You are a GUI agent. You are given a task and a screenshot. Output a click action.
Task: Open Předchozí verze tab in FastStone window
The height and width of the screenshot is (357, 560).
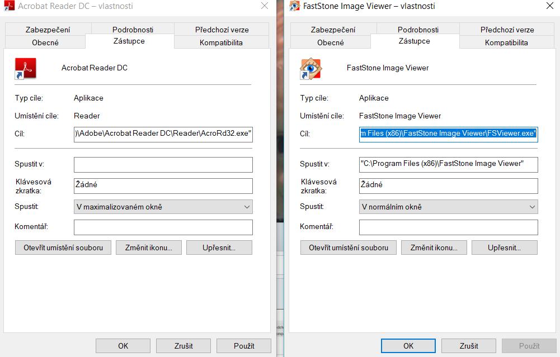coord(507,30)
